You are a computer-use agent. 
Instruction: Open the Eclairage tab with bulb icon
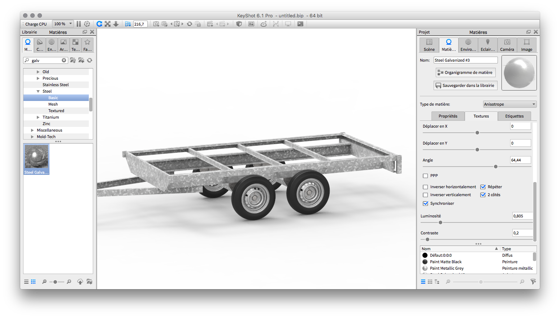[487, 45]
